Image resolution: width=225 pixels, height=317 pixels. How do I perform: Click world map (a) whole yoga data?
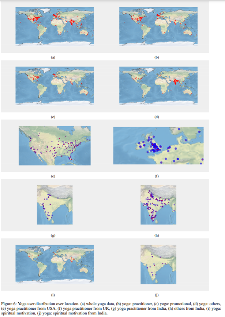pyautogui.click(x=55, y=26)
